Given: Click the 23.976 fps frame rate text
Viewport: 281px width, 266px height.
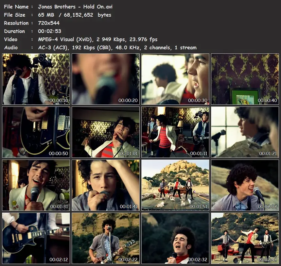Looking at the screenshot, I should point(143,39).
